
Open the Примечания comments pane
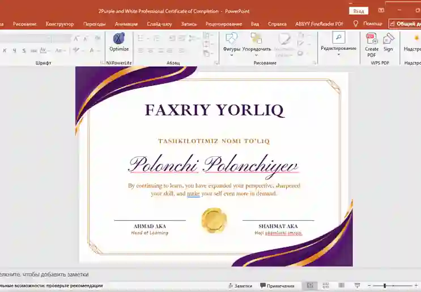[277, 286]
